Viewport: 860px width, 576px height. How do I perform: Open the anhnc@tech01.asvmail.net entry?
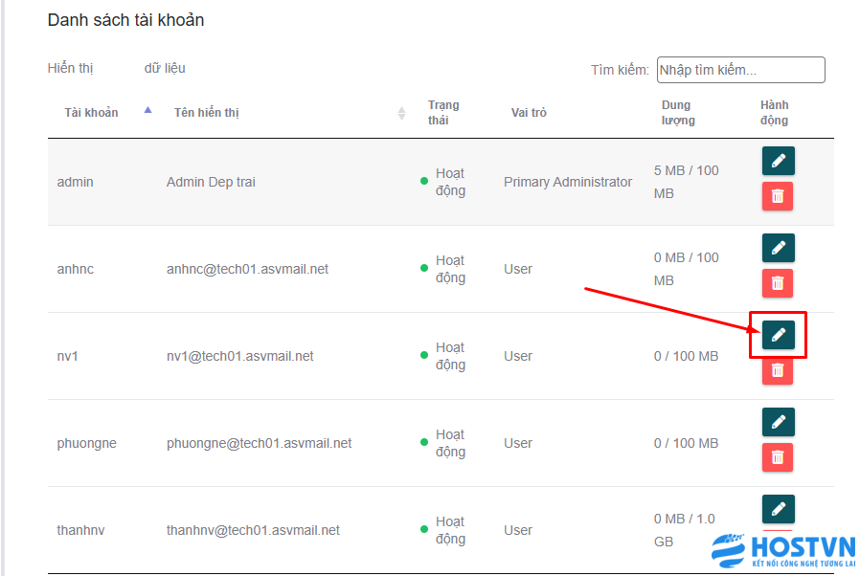pos(247,269)
